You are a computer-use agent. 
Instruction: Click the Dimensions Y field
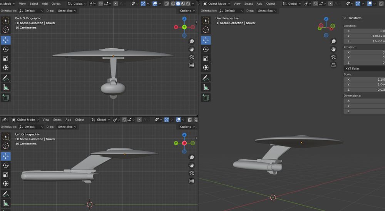point(364,106)
